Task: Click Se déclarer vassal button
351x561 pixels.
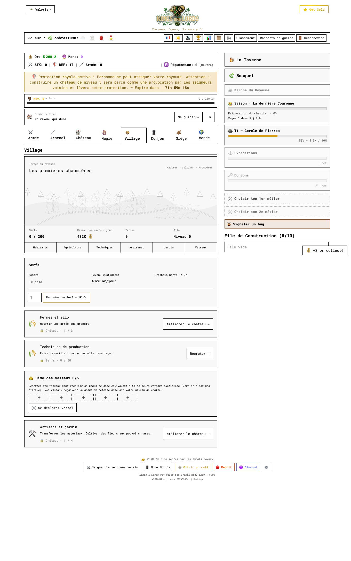Action: click(x=53, y=408)
